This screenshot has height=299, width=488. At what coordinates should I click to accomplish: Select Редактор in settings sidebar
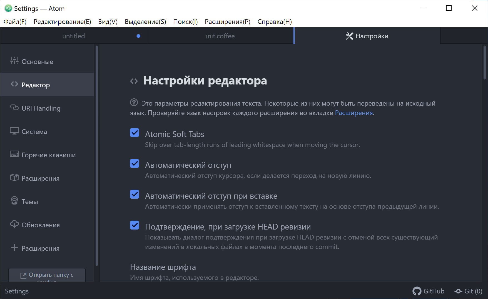point(47,84)
